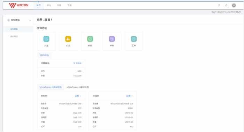Click leverage value 400

pos(131,126)
